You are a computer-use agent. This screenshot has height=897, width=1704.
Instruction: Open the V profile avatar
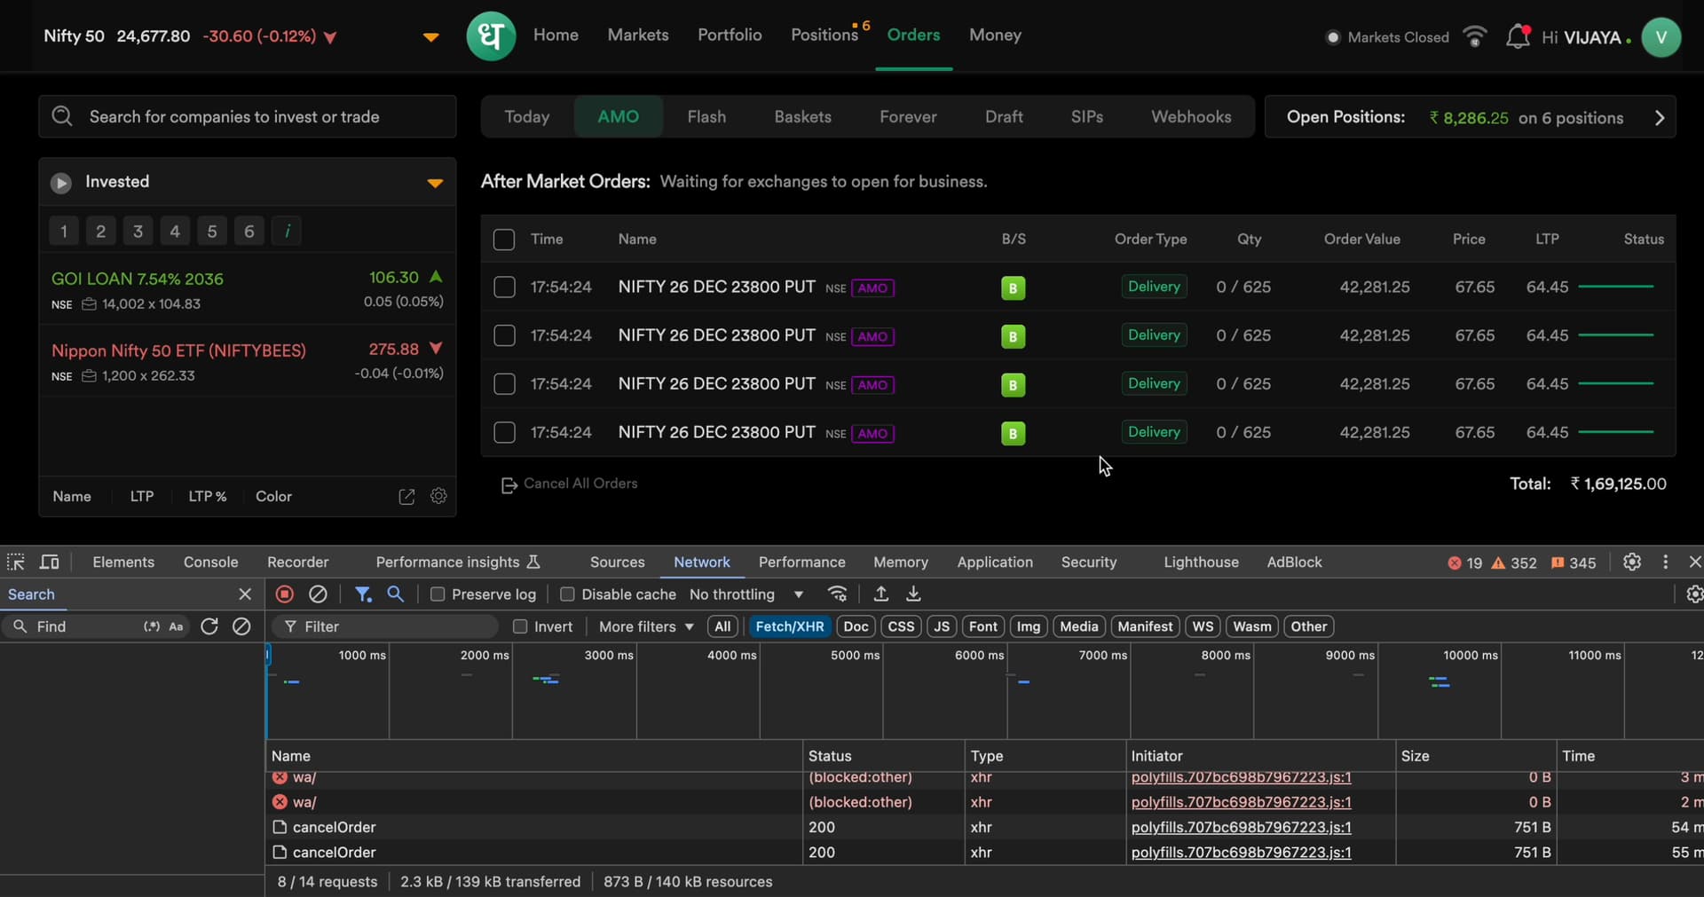(x=1661, y=37)
